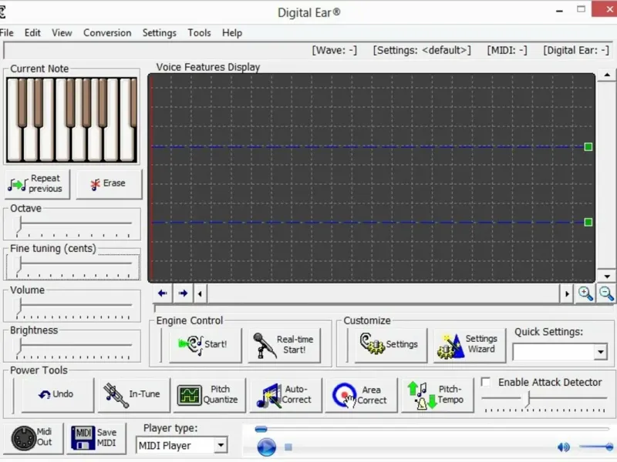Click the horizontal scrollbar right arrow
617x462 pixels.
pyautogui.click(x=567, y=294)
